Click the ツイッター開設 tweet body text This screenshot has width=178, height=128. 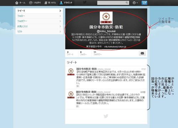(x=110, y=99)
